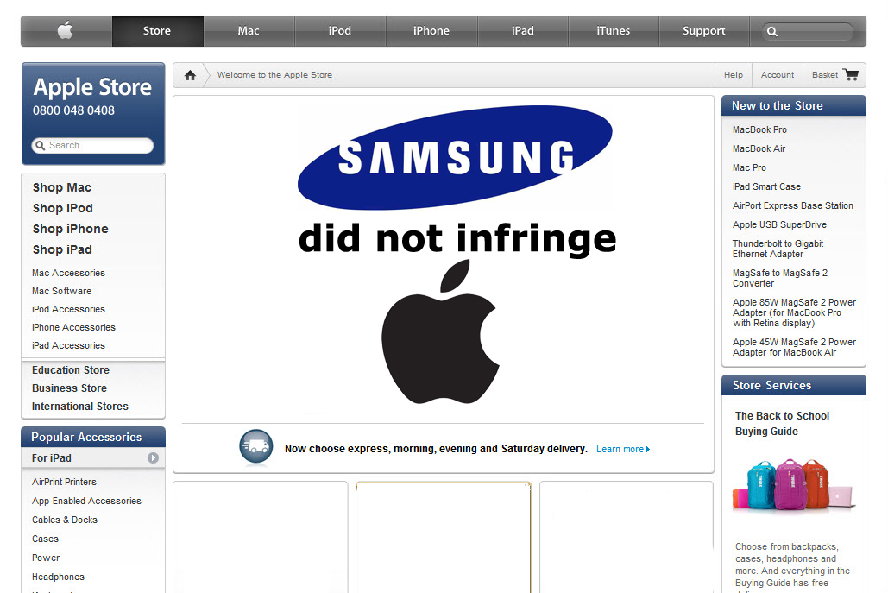Open Apple 45W MagSafe 2 Power Adapter
The image size is (888, 593).
[794, 347]
